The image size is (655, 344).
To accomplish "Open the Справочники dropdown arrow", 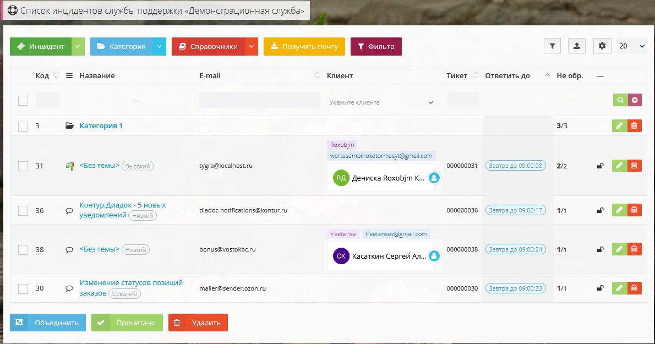I will [x=251, y=47].
